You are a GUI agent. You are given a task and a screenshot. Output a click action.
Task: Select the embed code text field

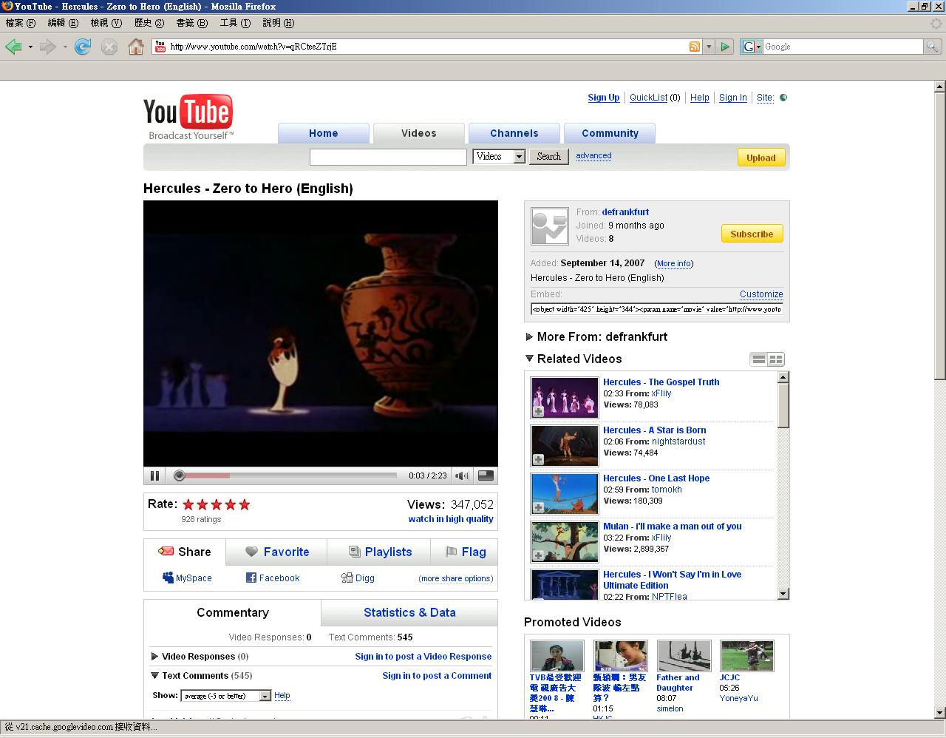[656, 309]
